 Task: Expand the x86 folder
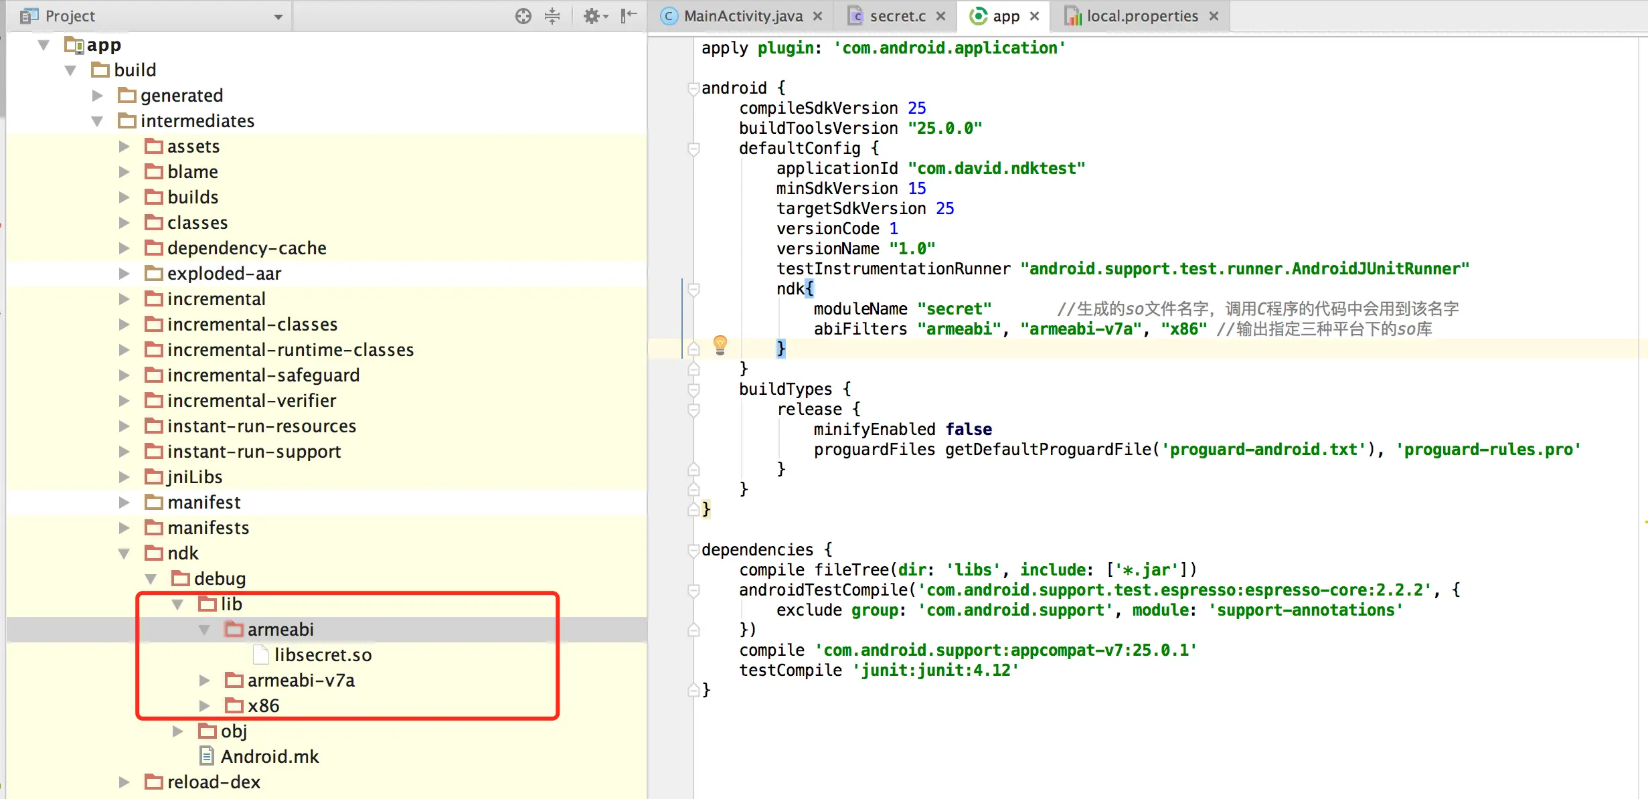point(205,706)
